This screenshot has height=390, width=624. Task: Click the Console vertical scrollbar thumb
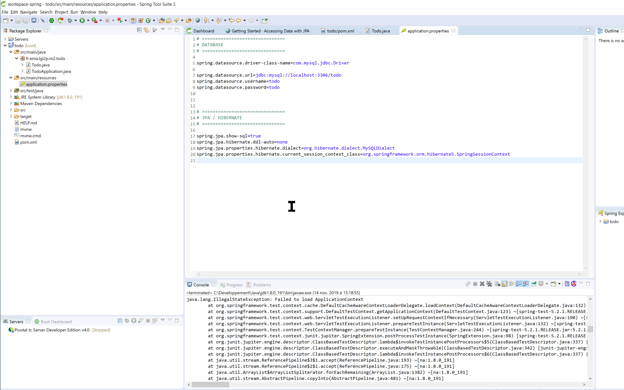[x=590, y=329]
